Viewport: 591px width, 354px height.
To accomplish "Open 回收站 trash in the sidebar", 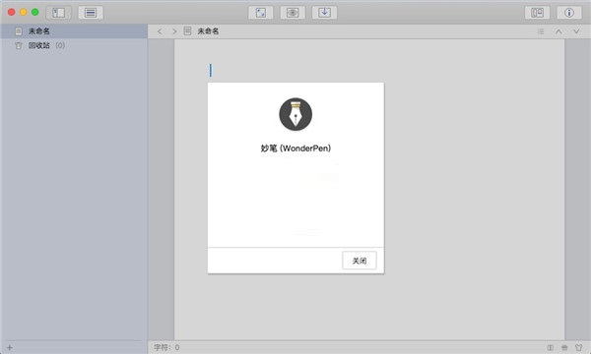I will click(74, 45).
